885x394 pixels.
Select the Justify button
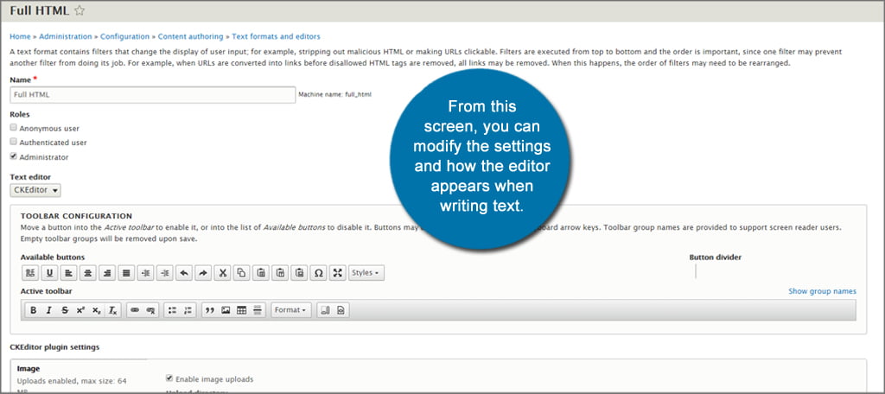coord(126,273)
